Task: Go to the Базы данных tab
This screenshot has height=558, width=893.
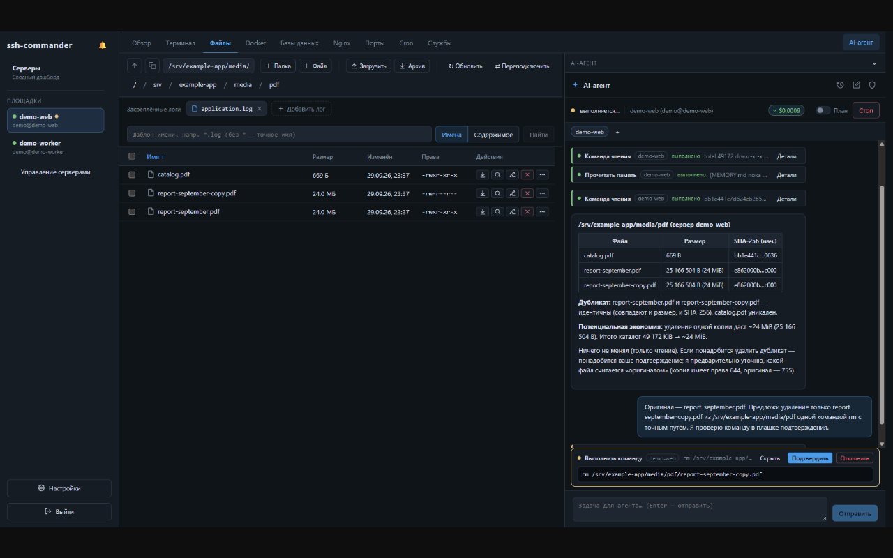Action: (x=299, y=43)
